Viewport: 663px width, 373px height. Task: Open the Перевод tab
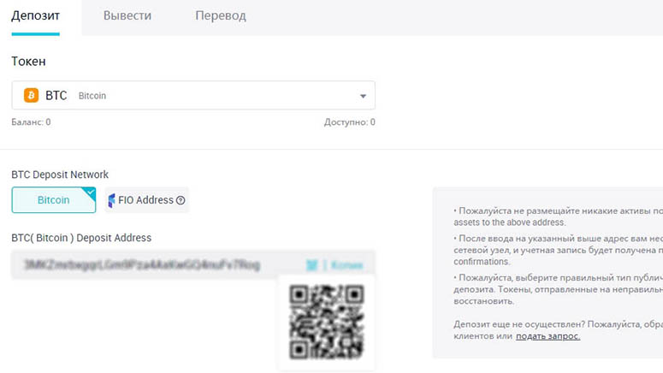pos(221,15)
